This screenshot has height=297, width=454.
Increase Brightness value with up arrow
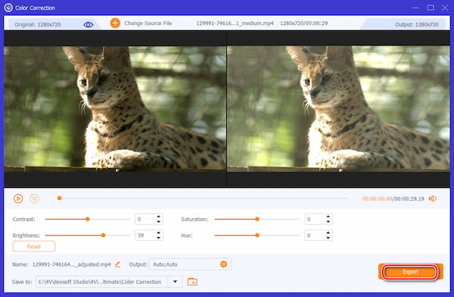coord(158,233)
